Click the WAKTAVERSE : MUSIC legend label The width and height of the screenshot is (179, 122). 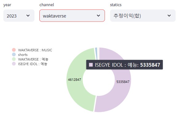tap(35, 50)
